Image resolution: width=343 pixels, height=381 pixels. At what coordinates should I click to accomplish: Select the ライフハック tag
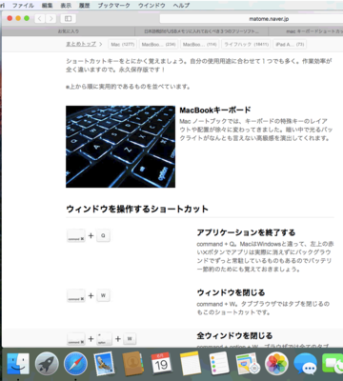click(x=247, y=45)
